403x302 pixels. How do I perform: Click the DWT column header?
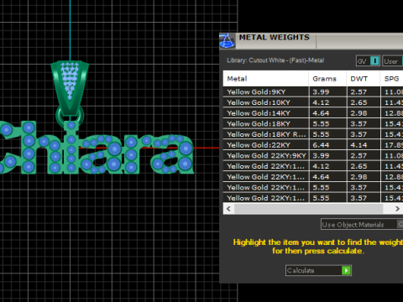[x=363, y=79]
